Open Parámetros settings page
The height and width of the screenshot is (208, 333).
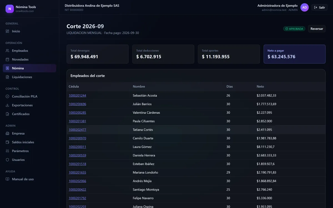pyautogui.click(x=29, y=151)
